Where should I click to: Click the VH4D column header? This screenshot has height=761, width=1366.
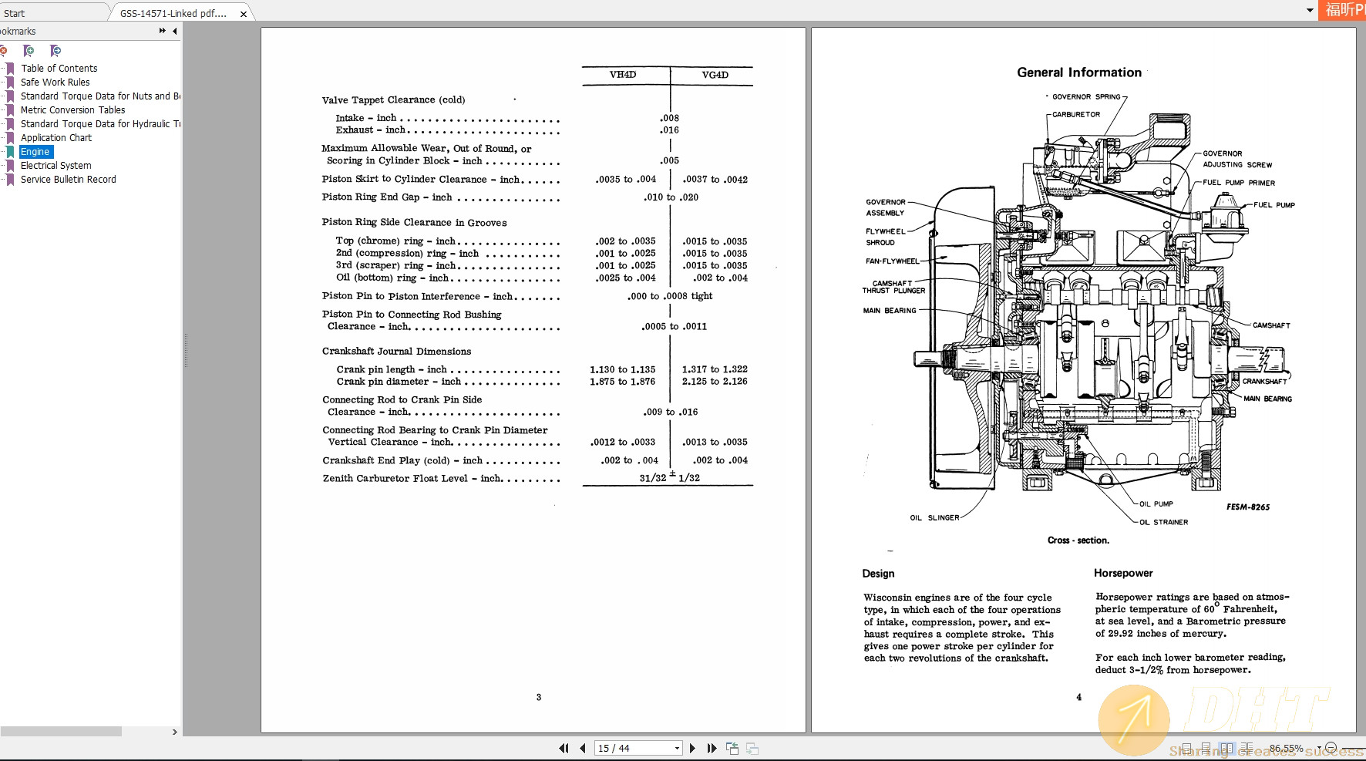click(623, 75)
